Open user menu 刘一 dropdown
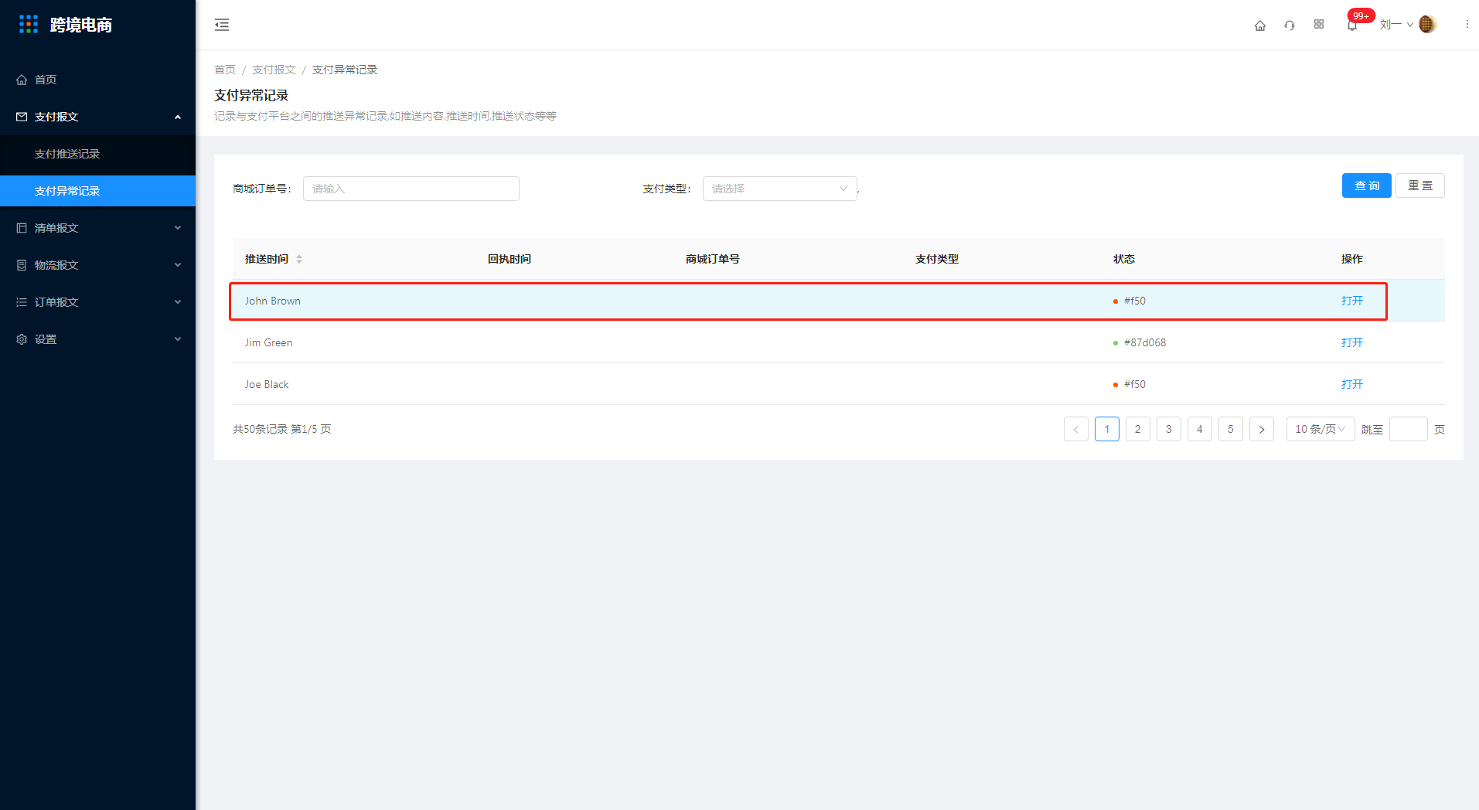This screenshot has width=1479, height=810. tap(1396, 25)
